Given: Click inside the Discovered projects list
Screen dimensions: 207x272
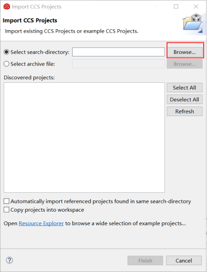Looking at the screenshot, I should coord(84,137).
